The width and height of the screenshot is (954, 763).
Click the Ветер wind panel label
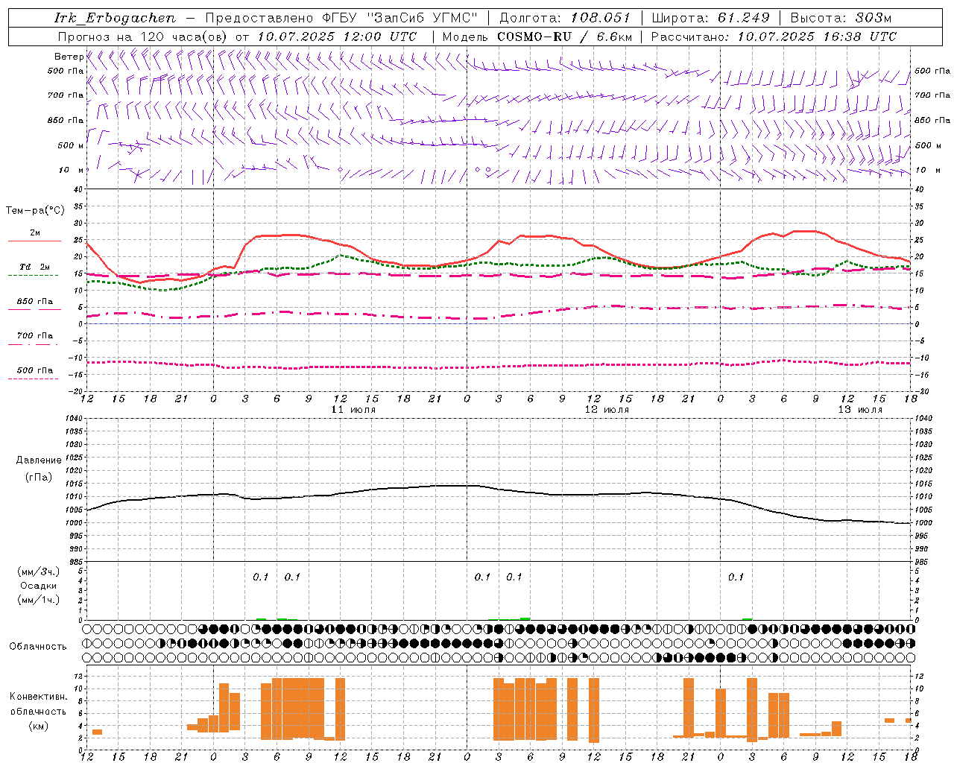tap(69, 57)
